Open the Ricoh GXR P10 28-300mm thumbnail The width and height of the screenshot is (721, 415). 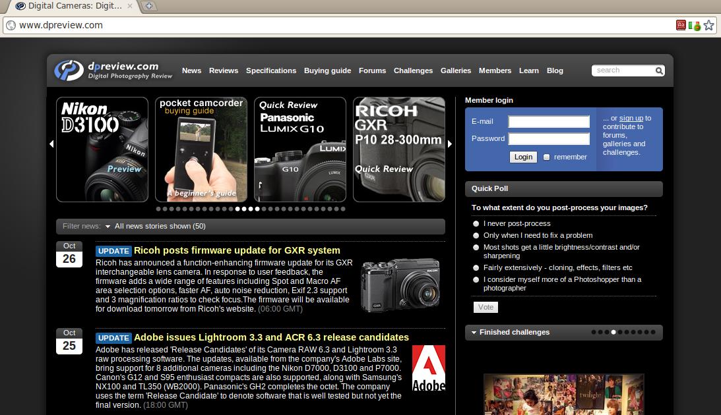398,150
